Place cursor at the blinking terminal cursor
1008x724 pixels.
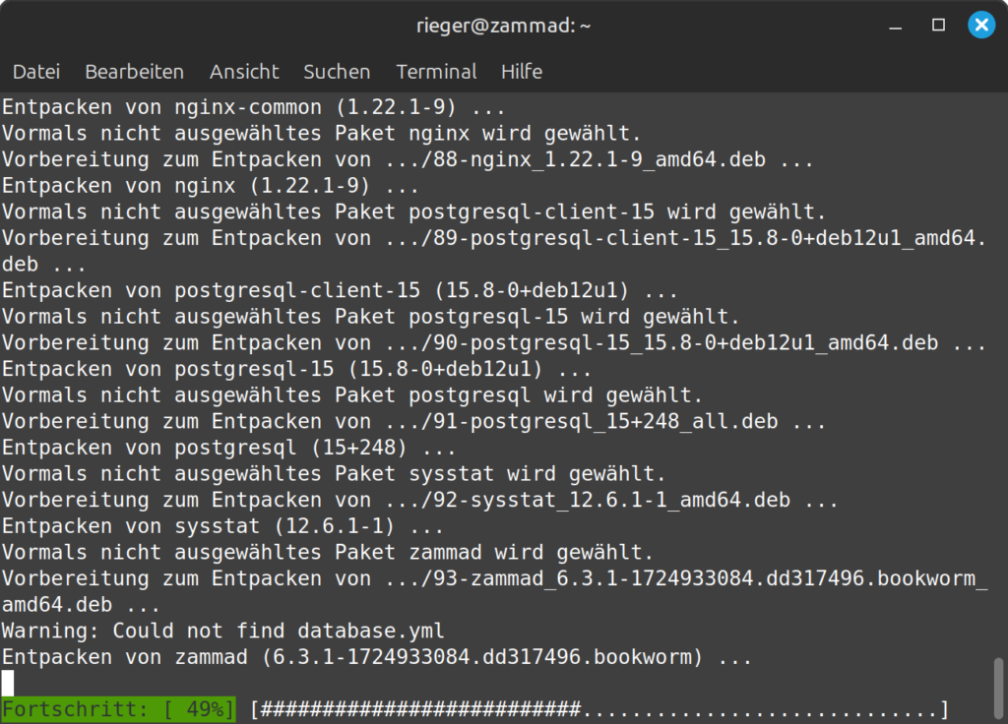pyautogui.click(x=7, y=680)
